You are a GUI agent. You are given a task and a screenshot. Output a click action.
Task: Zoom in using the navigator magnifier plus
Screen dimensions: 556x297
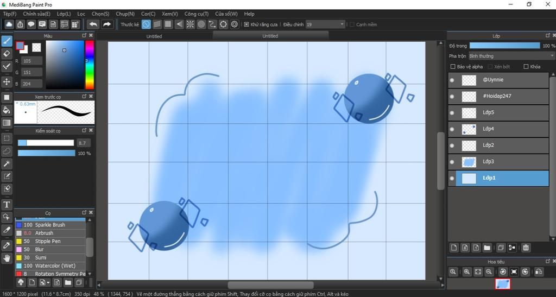click(x=466, y=272)
